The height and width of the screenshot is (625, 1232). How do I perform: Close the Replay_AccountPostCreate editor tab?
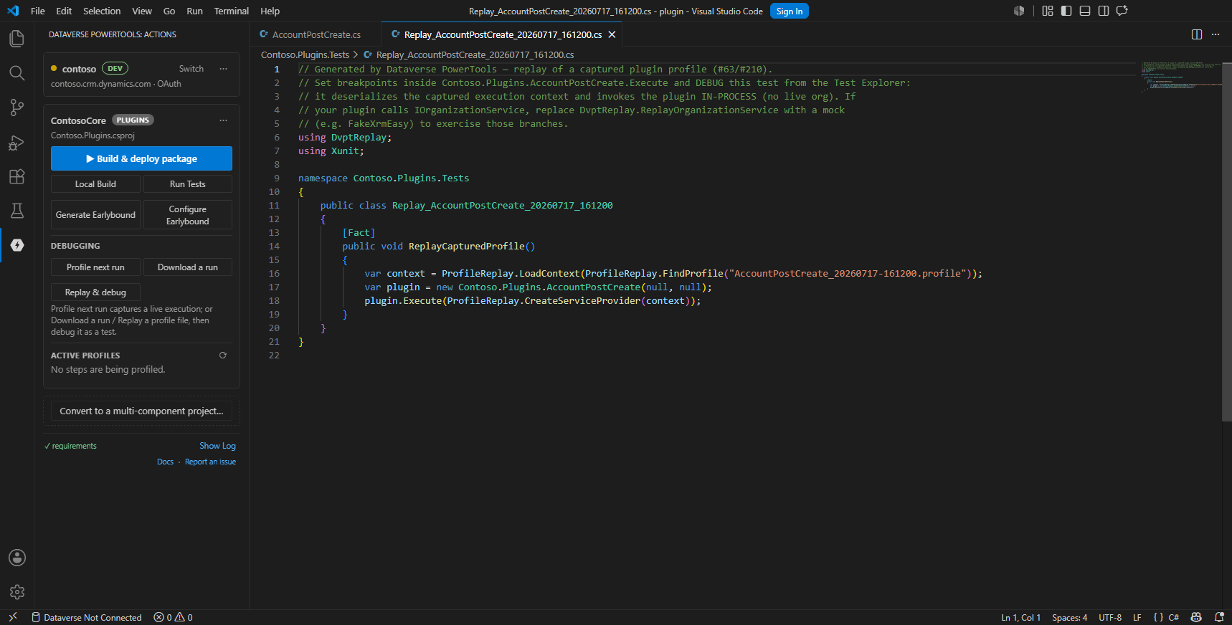coord(612,34)
